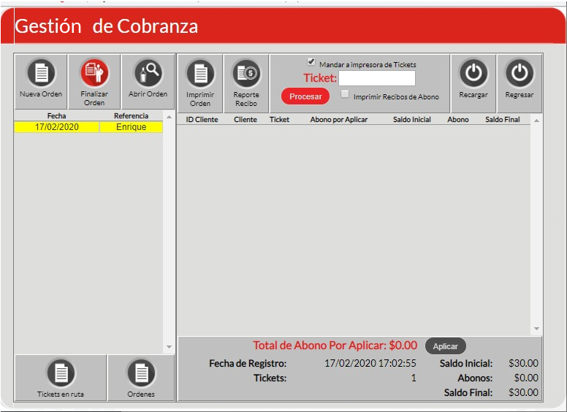
Task: Click the Imprimir Orden icon
Action: click(x=200, y=74)
